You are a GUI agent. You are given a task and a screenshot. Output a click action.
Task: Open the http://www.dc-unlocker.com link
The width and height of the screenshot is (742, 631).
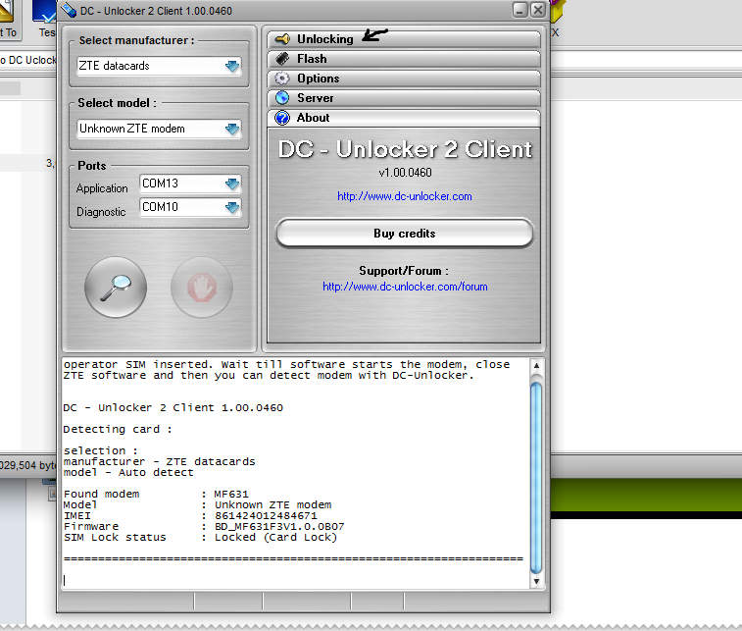point(405,196)
